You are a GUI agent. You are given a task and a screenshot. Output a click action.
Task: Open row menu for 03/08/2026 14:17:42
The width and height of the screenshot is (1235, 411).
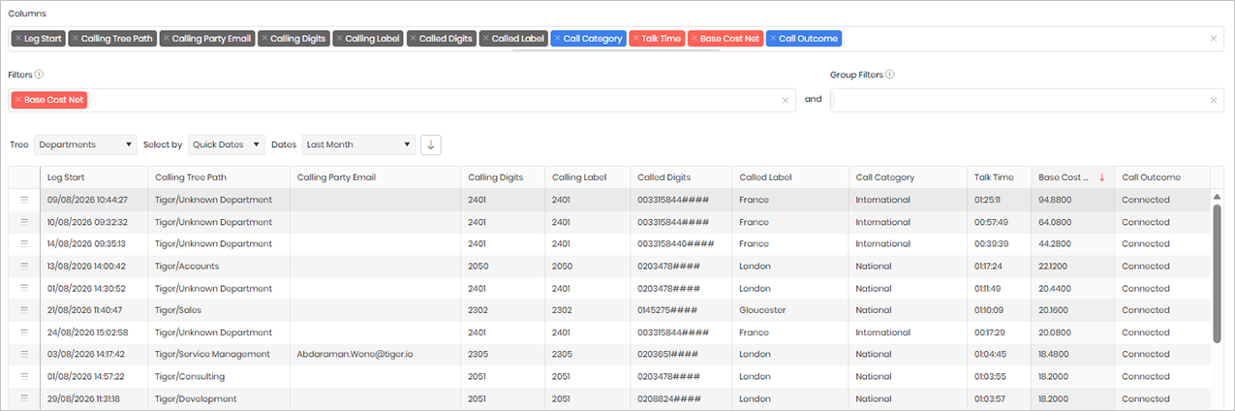(24, 355)
